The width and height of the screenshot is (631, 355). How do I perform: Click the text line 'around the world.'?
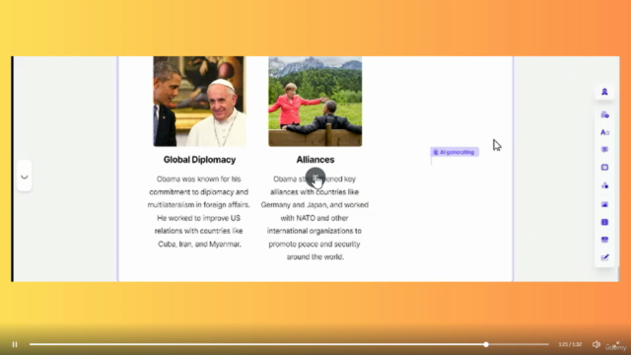pyautogui.click(x=315, y=256)
